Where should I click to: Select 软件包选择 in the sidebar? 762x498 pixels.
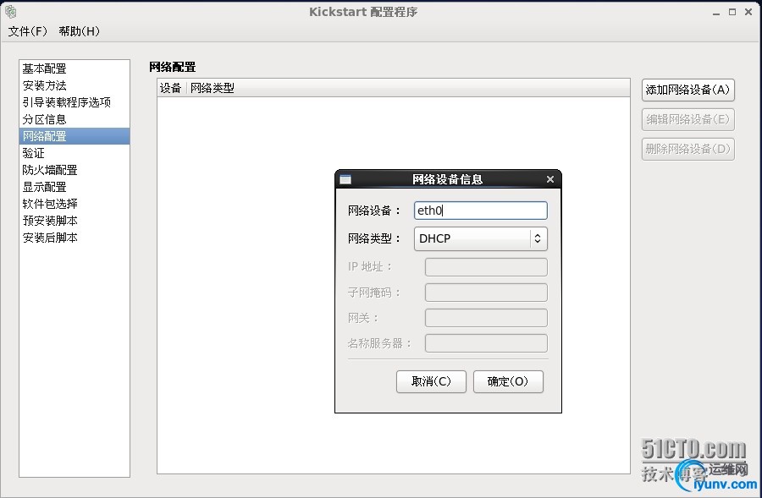(x=75, y=204)
